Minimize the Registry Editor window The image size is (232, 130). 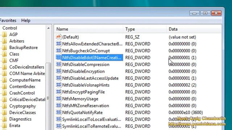(x=194, y=13)
